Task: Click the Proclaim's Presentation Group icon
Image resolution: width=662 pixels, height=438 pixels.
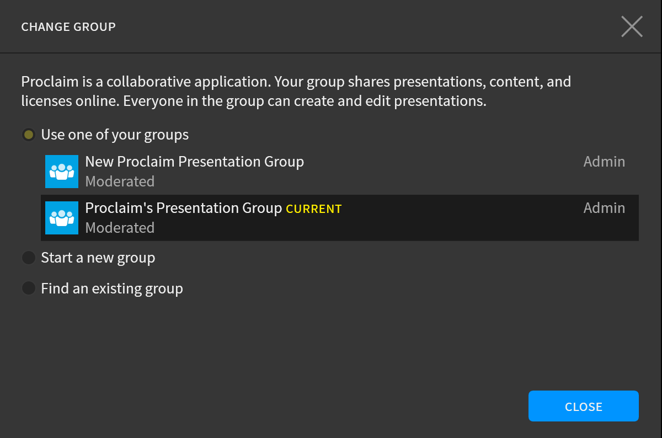Action: click(61, 218)
